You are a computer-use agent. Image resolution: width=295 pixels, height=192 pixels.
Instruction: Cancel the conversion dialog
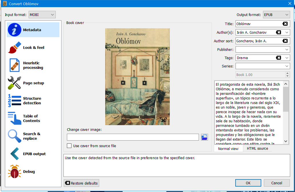(277, 183)
